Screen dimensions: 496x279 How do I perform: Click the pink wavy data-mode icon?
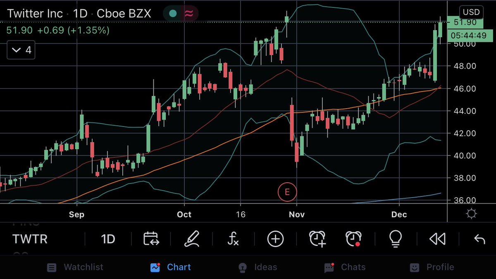point(189,13)
